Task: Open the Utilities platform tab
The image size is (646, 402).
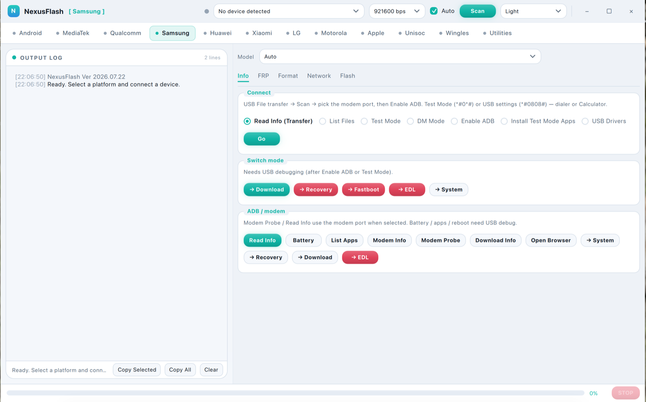Action: [497, 33]
